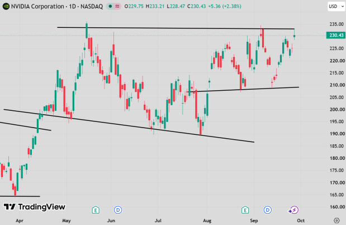This screenshot has width=346, height=225.
Task: Click the 235.00 price axis label
Action: click(336, 24)
